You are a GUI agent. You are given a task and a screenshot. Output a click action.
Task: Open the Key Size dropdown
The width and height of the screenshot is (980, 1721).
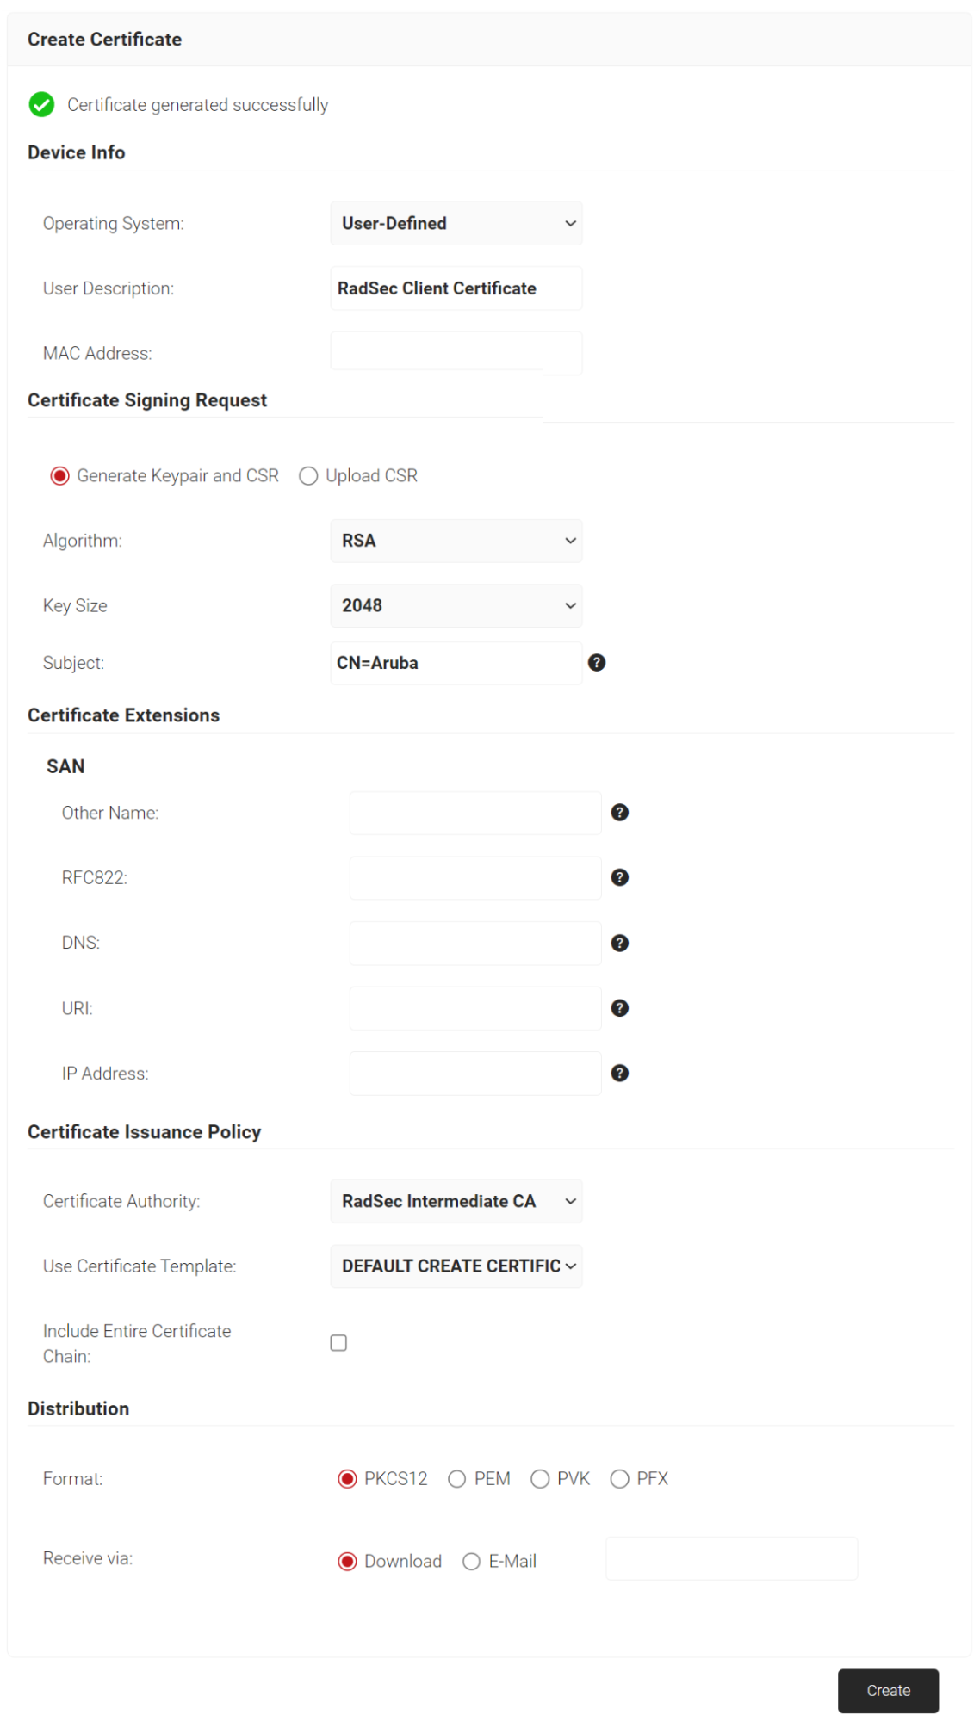[x=456, y=606]
